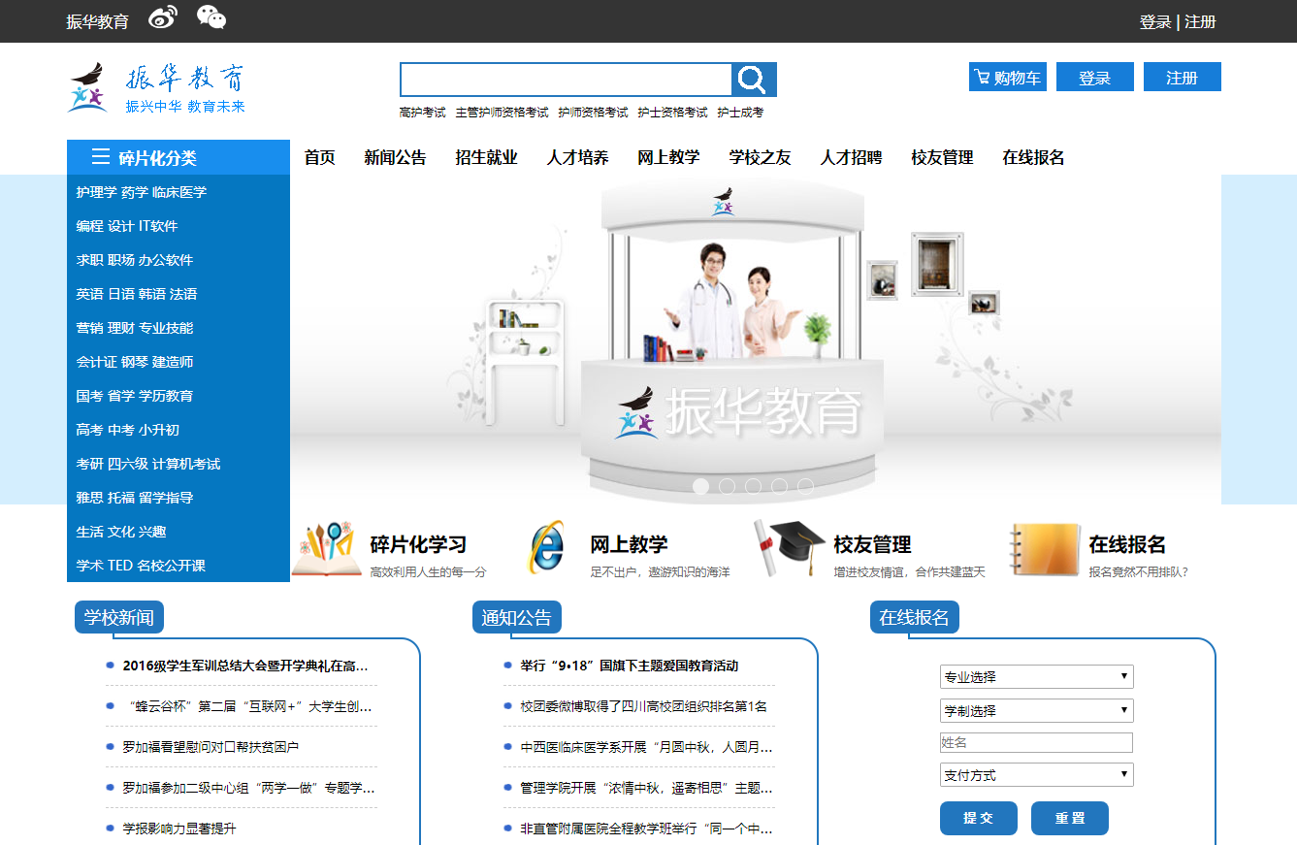Open category 英语 日语 韩语 法语
1297x845 pixels.
(x=178, y=294)
